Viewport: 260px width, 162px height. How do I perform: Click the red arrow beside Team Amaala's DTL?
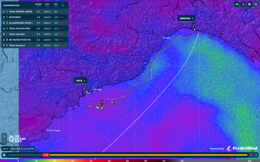[x=60, y=45]
